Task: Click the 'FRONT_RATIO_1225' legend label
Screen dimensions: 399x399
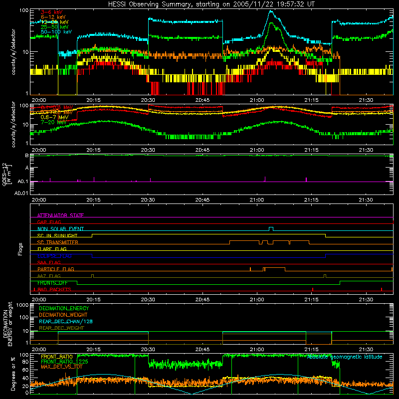Action: tap(65, 362)
